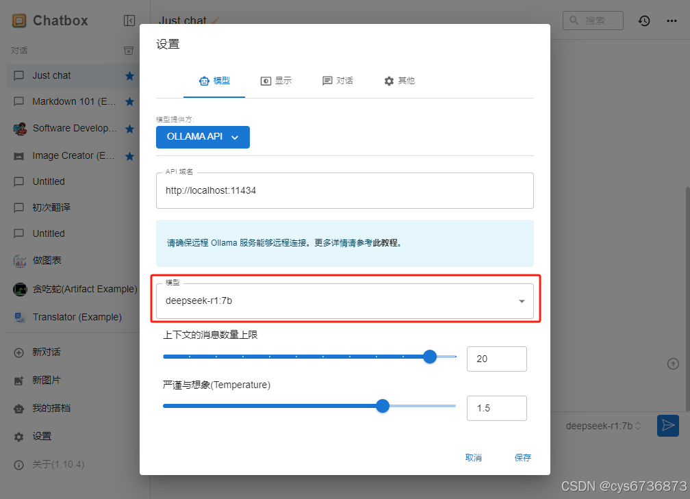Screen dimensions: 690x499
Task: Click the API 域名 input field
Action: 345,190
